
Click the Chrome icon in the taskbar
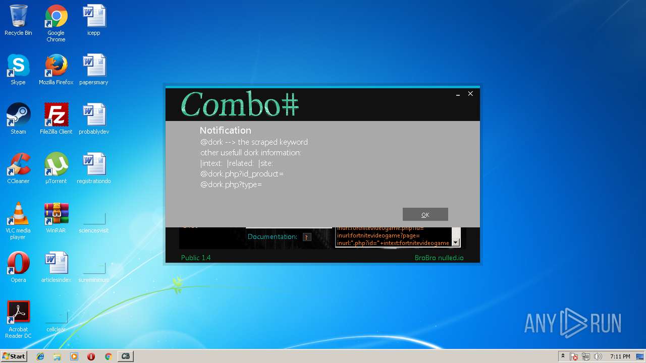(x=108, y=356)
